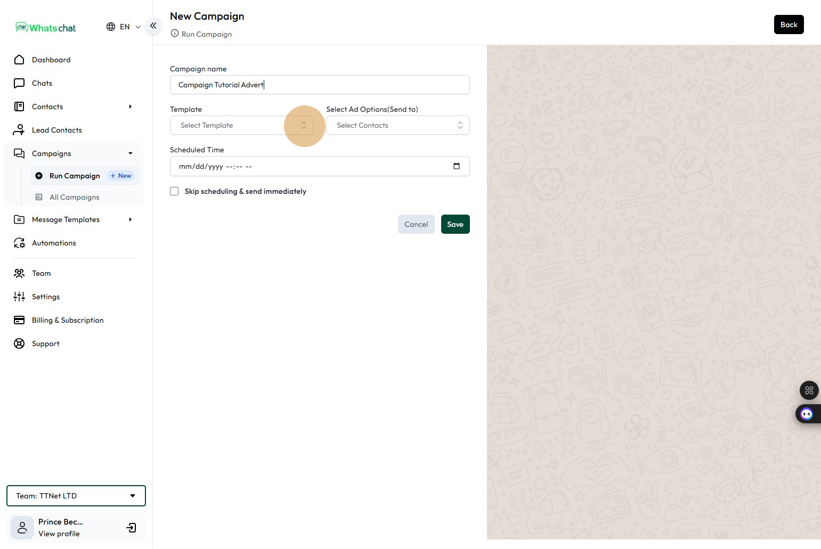Click the Whatschat logo
821x549 pixels.
46,28
